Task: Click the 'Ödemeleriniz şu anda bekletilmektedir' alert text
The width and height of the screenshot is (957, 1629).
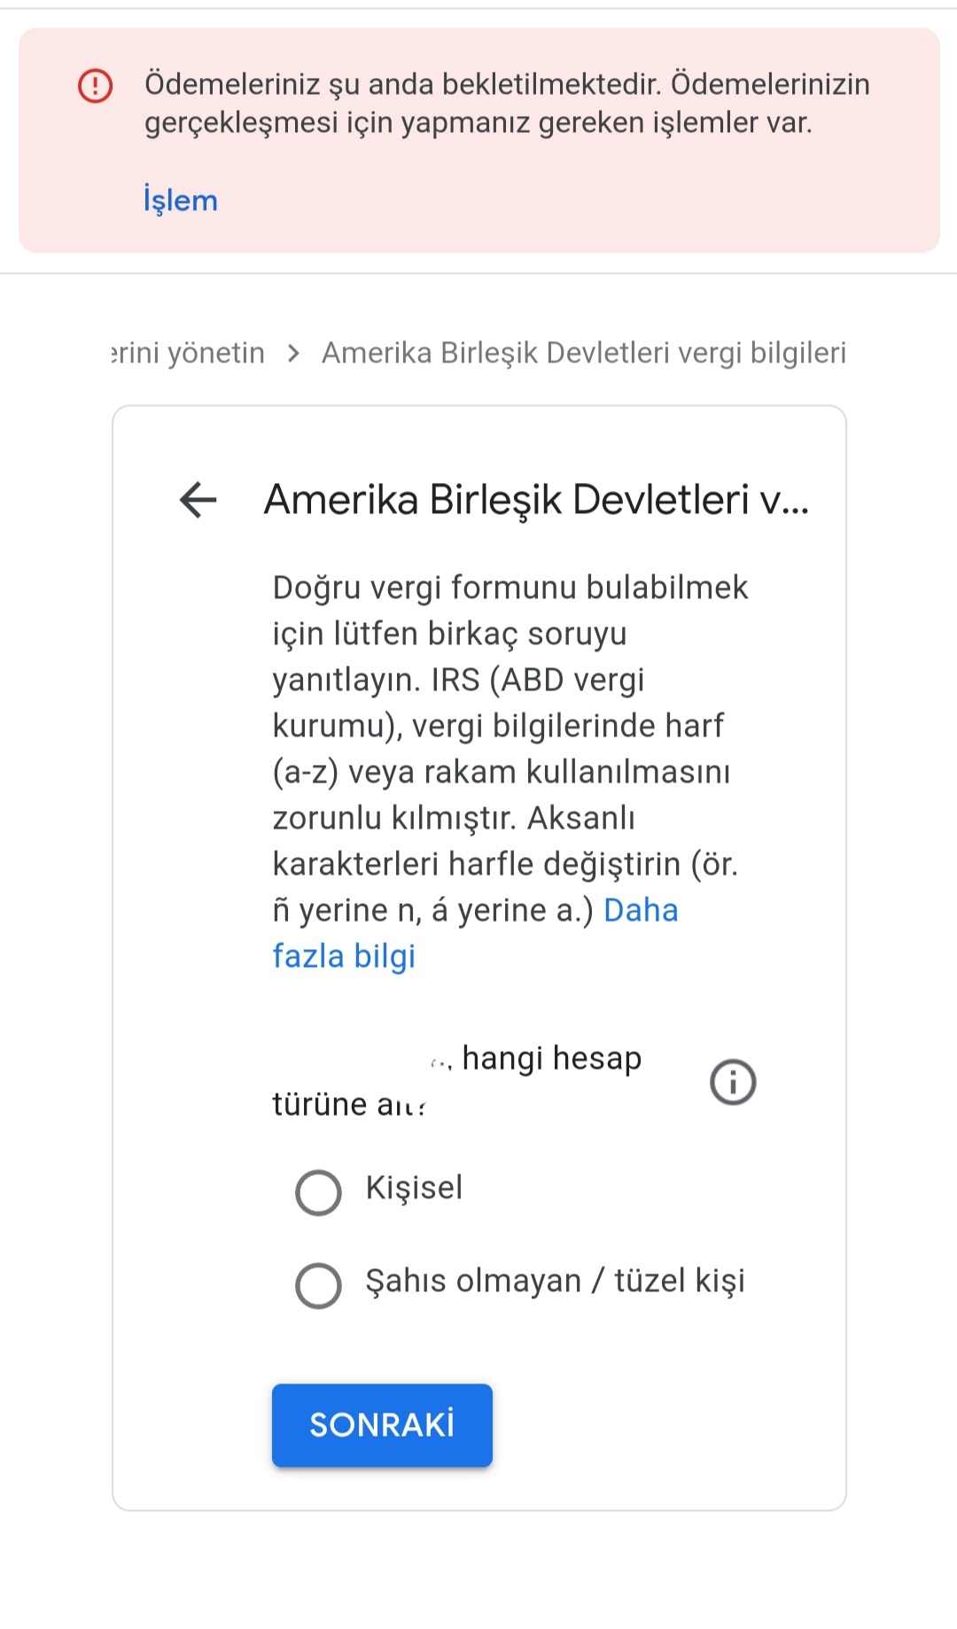Action: coord(507,103)
